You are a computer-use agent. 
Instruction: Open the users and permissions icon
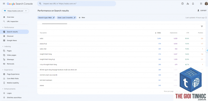188,4
